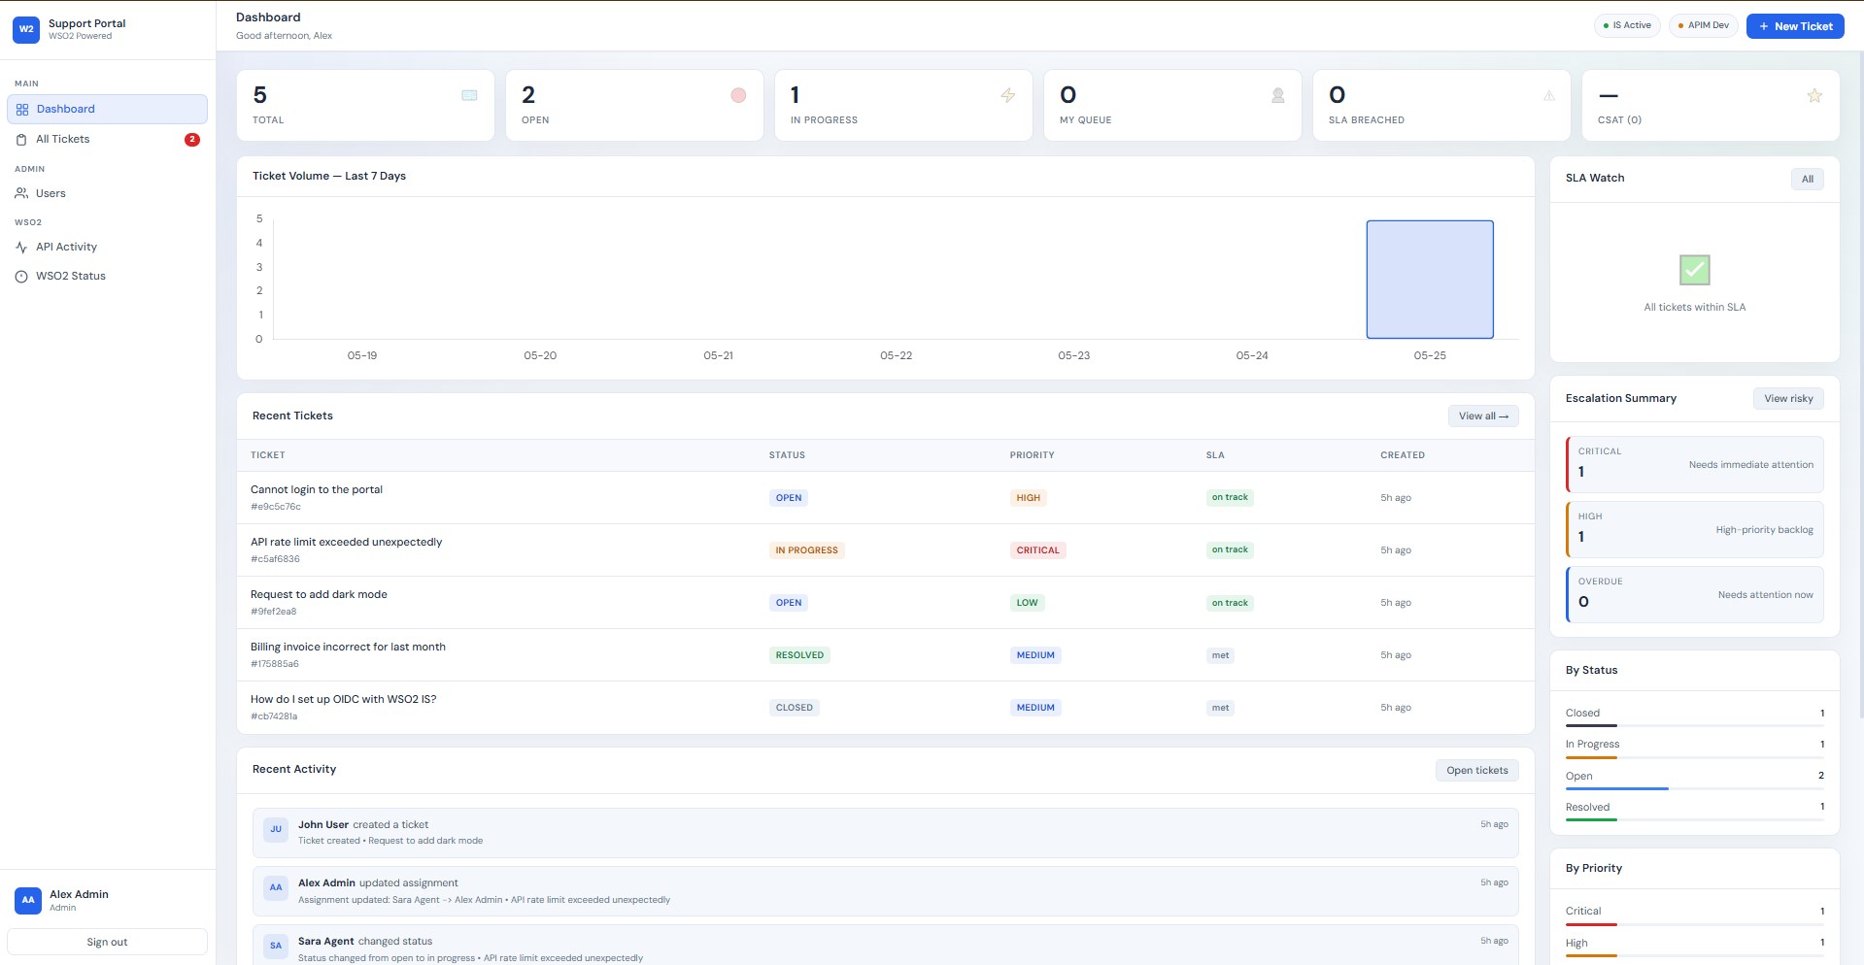Click the LOW priority badge

click(1027, 603)
